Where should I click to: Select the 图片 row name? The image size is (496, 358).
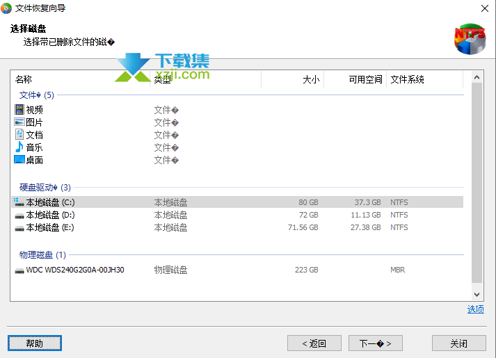34,122
